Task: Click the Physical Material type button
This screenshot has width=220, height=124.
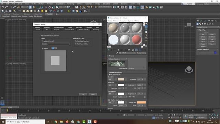Action: click(x=141, y=53)
